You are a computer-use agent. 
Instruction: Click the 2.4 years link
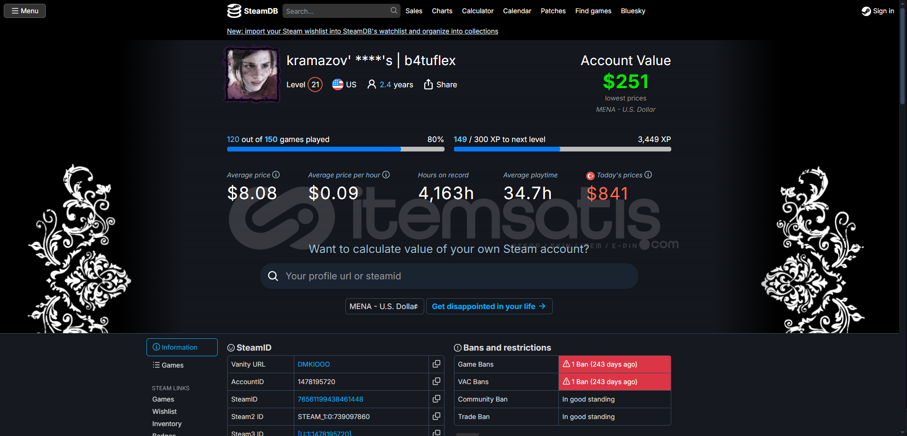pos(396,84)
